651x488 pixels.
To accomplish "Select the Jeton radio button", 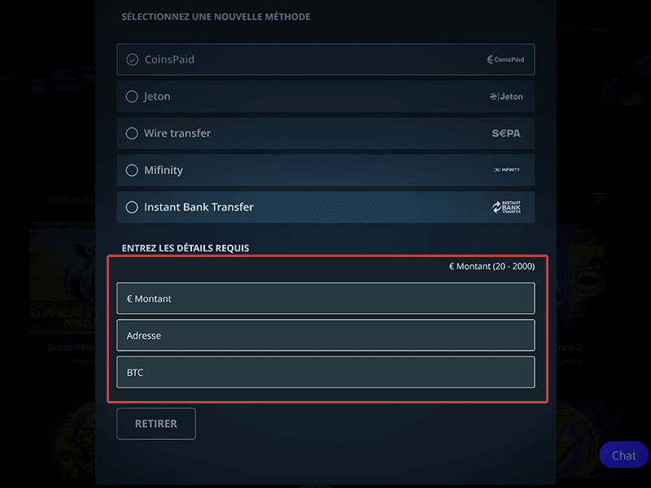I will (132, 97).
